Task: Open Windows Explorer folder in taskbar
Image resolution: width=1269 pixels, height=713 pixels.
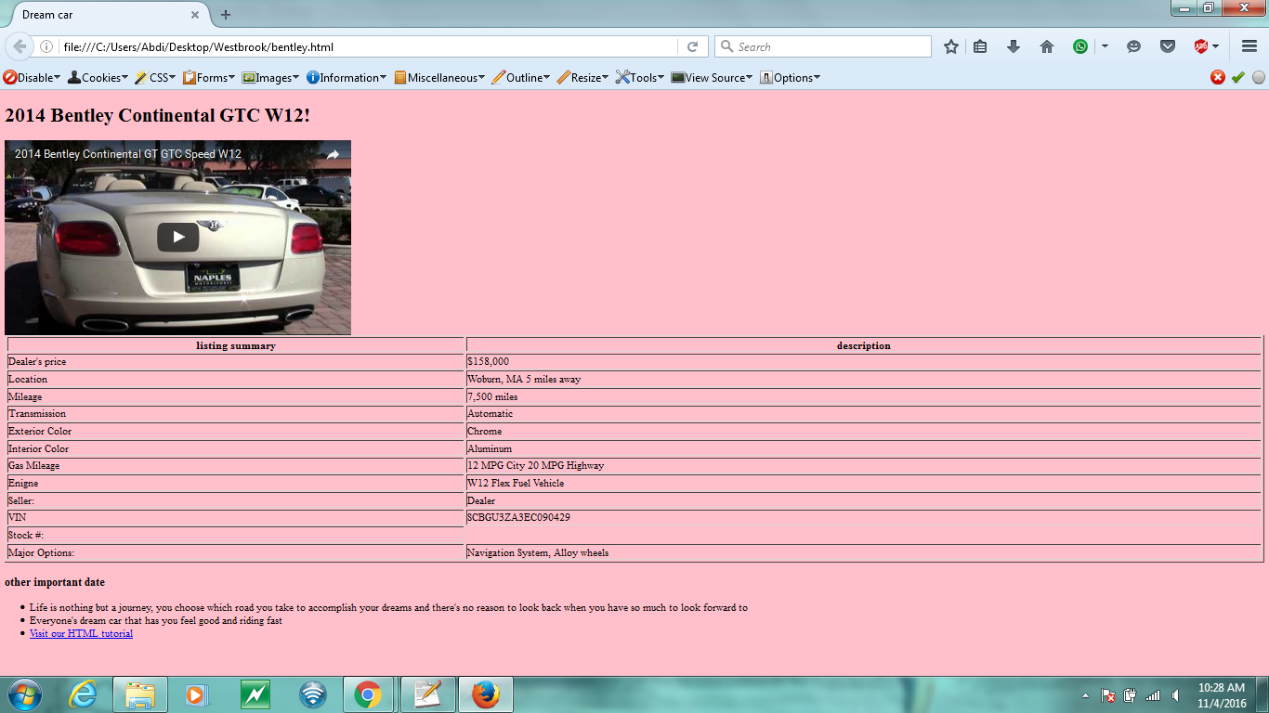Action: [x=140, y=694]
